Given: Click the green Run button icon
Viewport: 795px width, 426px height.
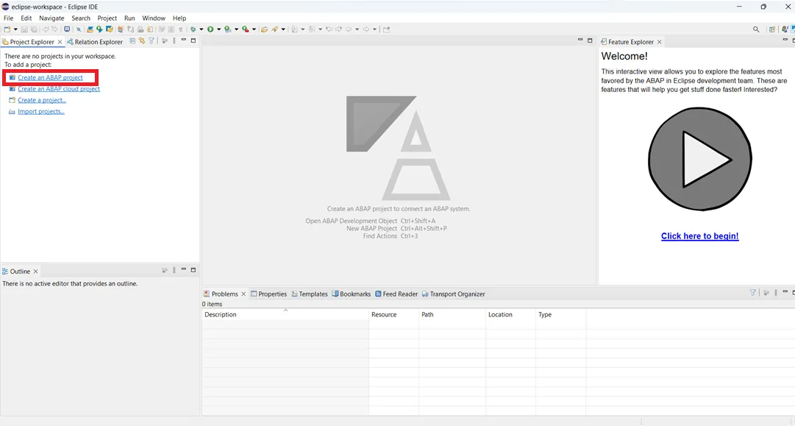Looking at the screenshot, I should [210, 29].
